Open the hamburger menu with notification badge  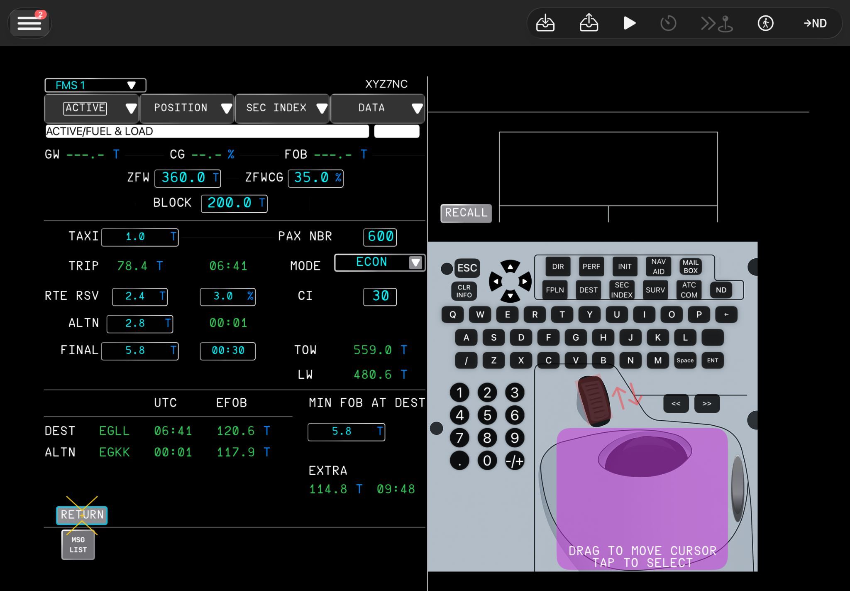[29, 23]
